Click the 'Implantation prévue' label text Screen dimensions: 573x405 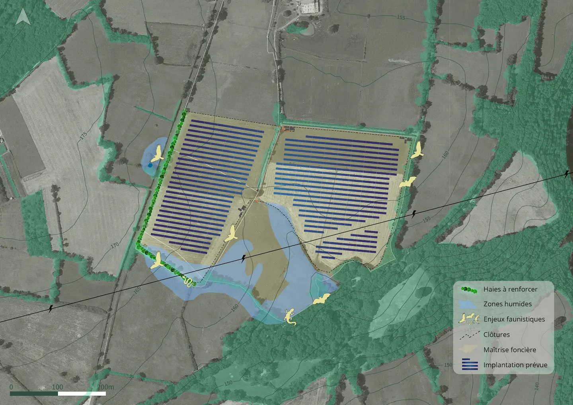515,364
